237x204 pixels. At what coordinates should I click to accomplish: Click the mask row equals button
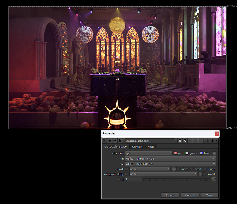click(x=174, y=169)
